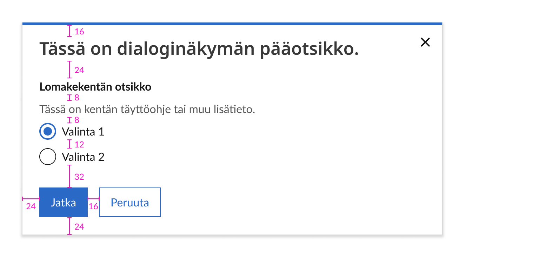Click the "Valinta 2" option label text
539x257 pixels.
pos(83,157)
